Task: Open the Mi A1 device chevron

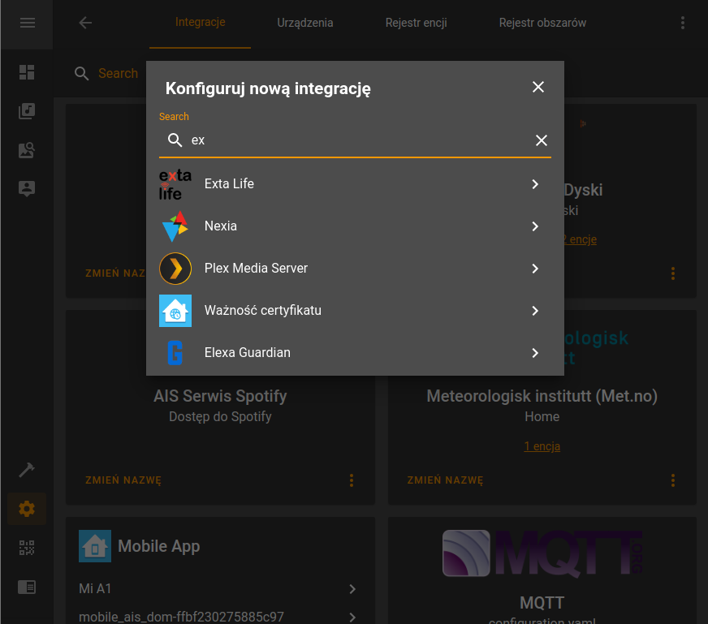Action: (352, 589)
